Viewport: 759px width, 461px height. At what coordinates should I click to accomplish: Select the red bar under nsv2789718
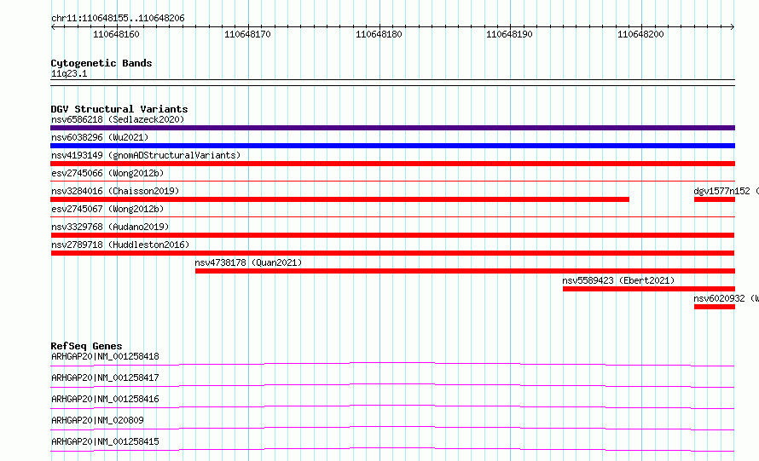[x=392, y=253]
